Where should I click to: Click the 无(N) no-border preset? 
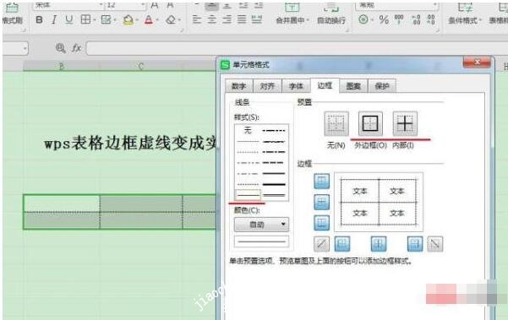336,123
